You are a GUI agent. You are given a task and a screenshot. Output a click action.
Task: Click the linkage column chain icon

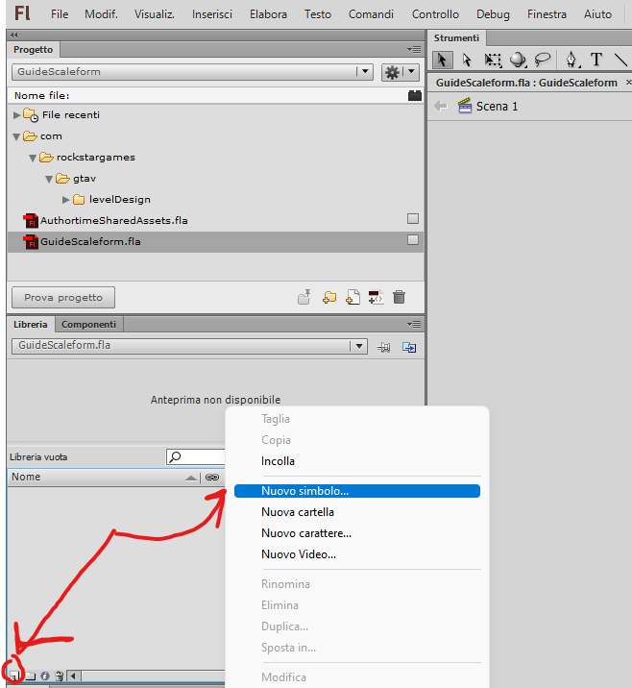coord(212,477)
